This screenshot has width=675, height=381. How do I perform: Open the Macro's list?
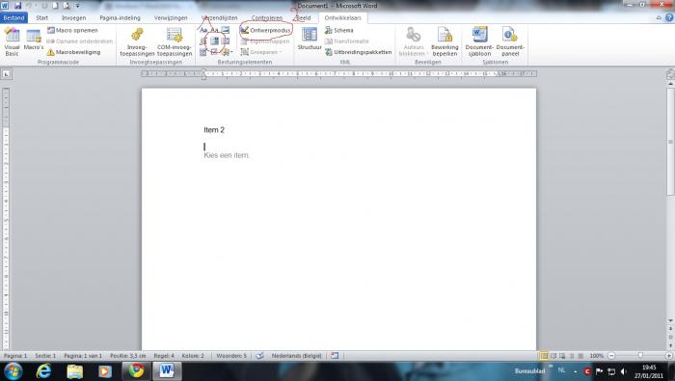[34, 41]
